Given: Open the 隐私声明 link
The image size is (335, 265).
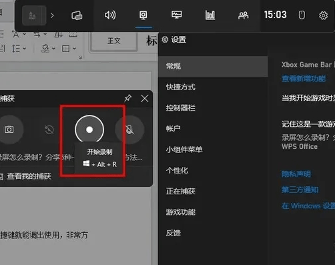Looking at the screenshot, I should (x=296, y=174).
